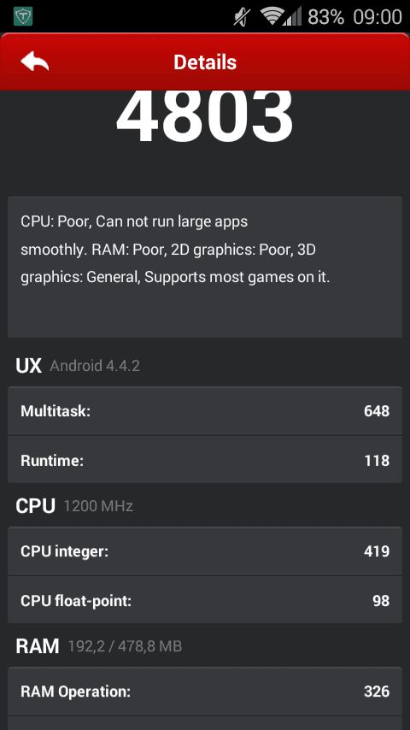The height and width of the screenshot is (730, 410).
Task: Tap the UX Android 4.4.2 section header
Action: click(x=78, y=366)
